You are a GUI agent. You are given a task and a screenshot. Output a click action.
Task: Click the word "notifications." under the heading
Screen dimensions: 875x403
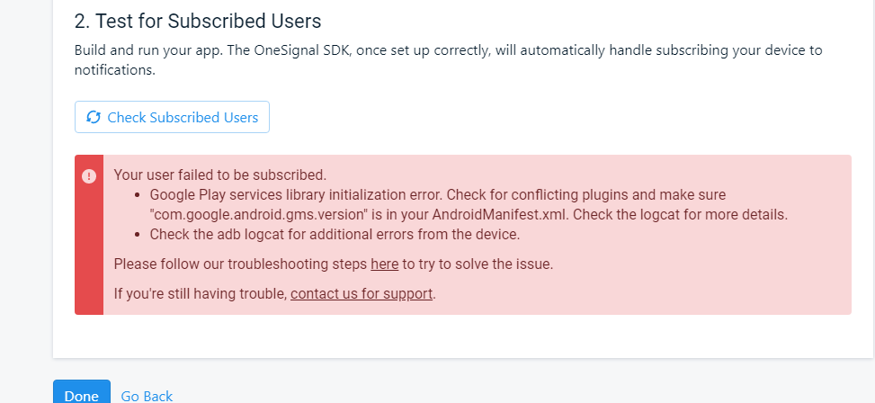[x=115, y=70]
